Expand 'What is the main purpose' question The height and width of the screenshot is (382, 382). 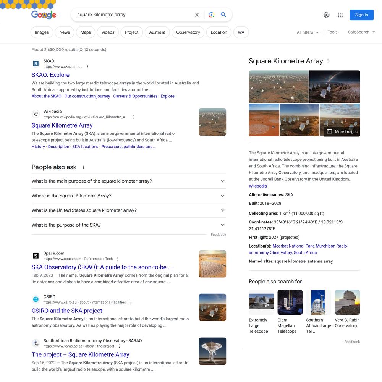(x=129, y=181)
